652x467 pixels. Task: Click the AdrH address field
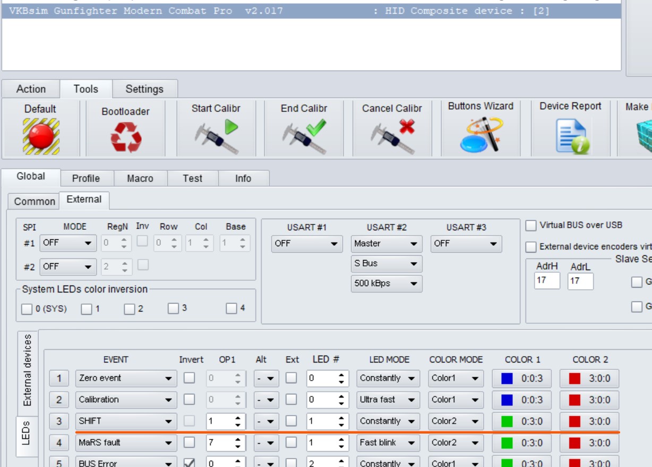point(547,281)
